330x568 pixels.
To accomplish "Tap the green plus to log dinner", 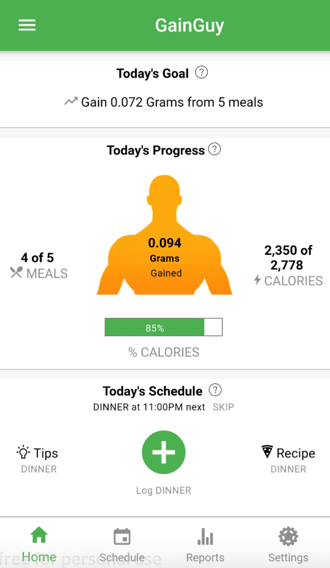I will click(163, 452).
